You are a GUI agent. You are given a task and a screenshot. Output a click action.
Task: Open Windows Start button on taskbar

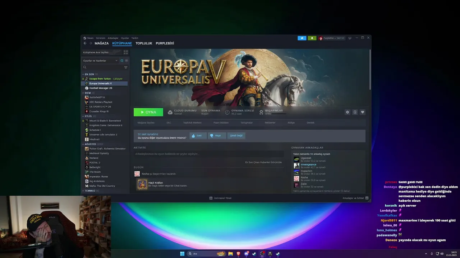click(x=182, y=254)
